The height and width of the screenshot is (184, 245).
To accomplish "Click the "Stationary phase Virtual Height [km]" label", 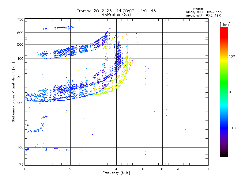I will tap(13, 92).
